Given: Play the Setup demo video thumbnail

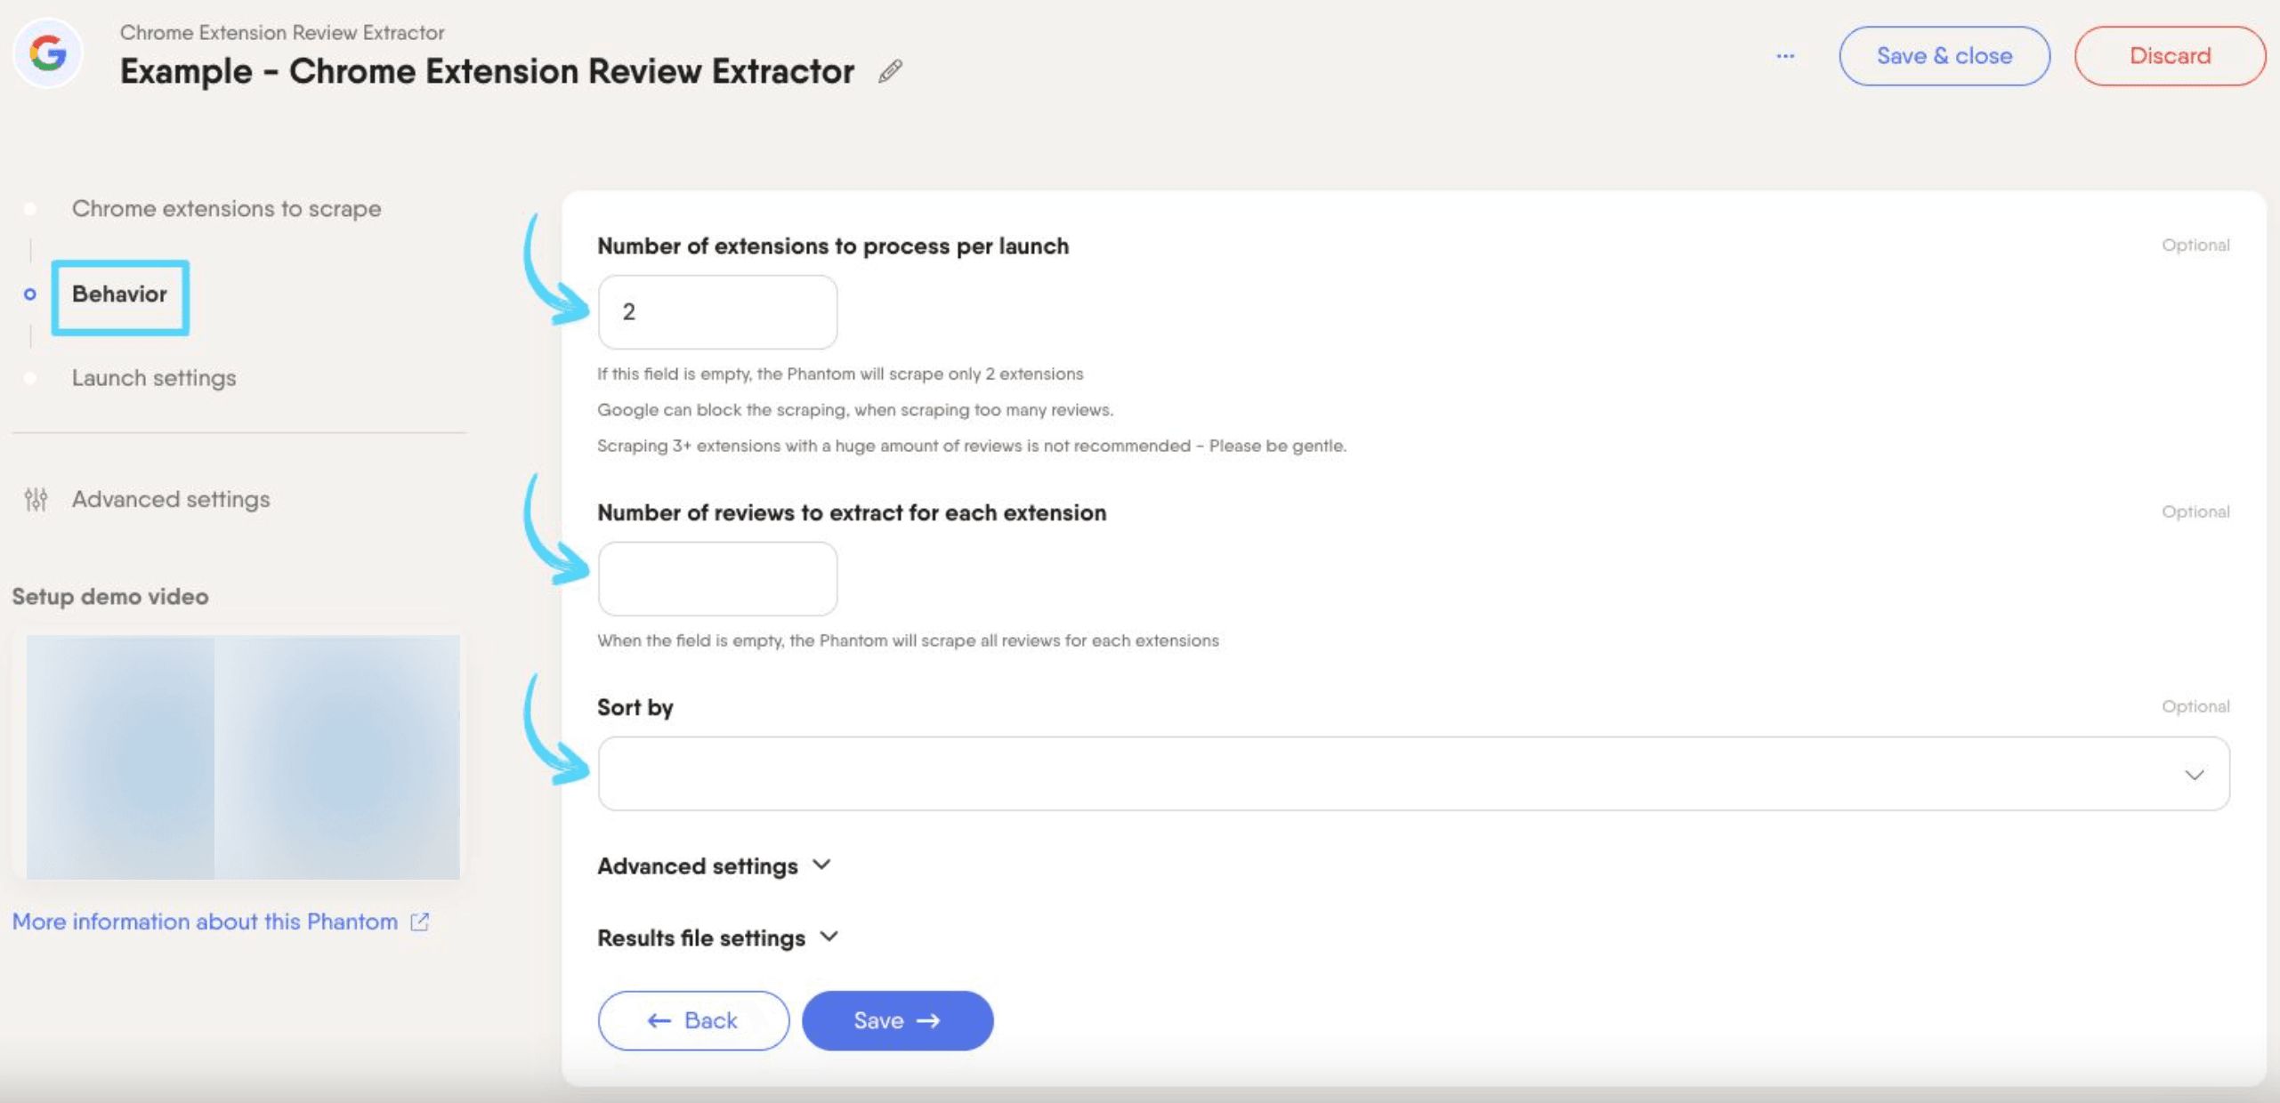Looking at the screenshot, I should coord(243,757).
